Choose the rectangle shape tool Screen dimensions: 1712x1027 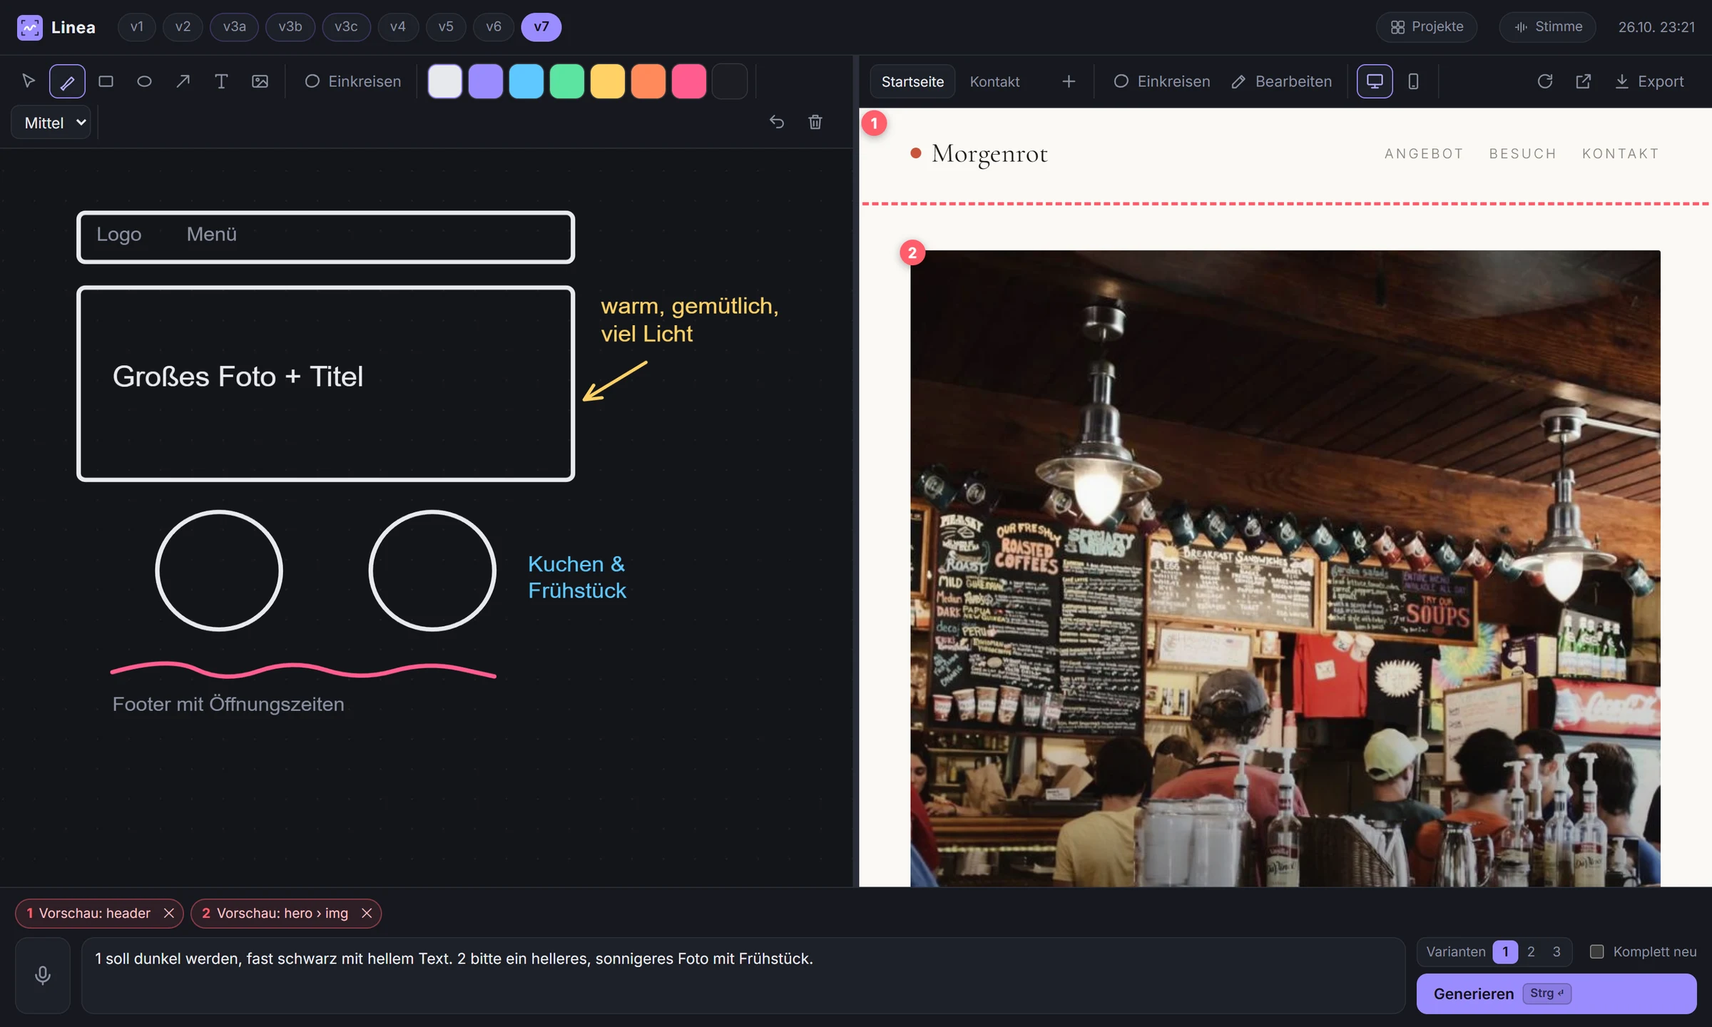coord(106,81)
